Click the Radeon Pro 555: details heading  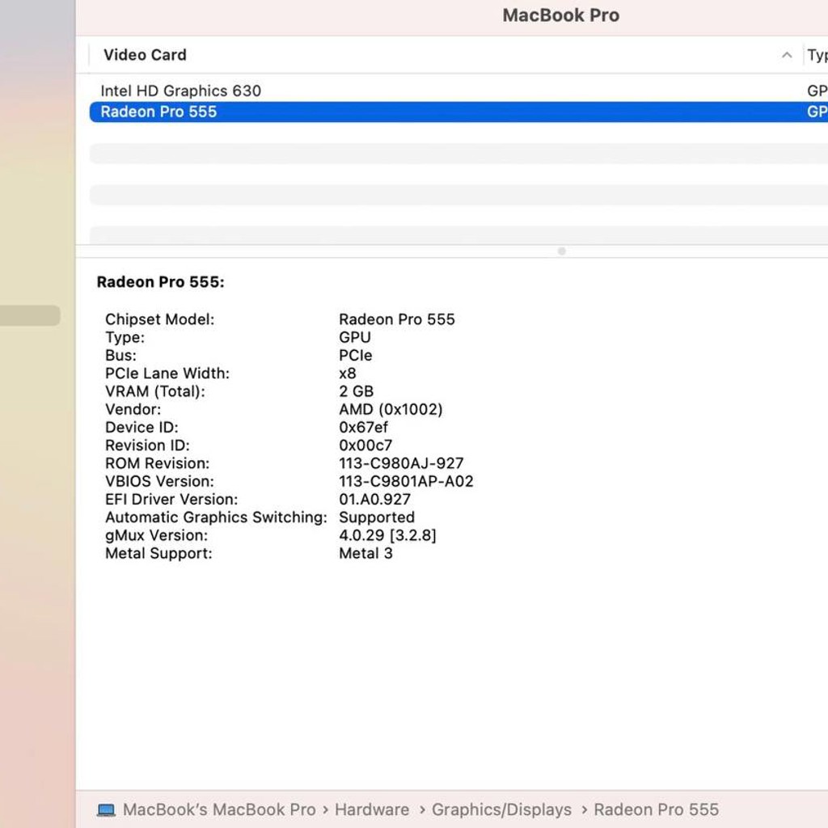[161, 282]
